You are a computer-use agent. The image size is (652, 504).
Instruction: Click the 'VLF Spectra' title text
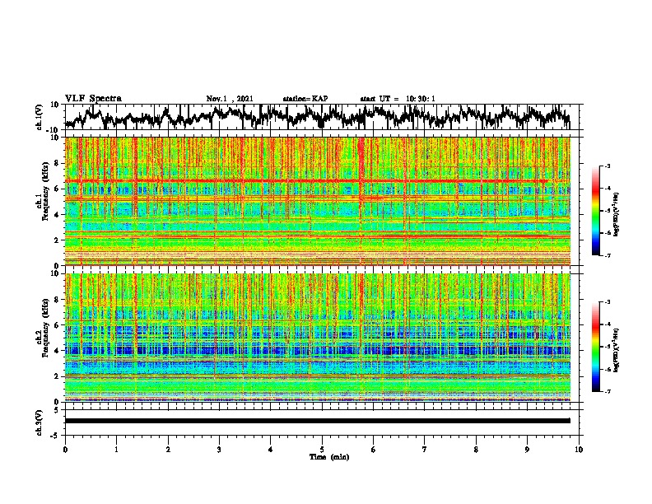pos(93,99)
